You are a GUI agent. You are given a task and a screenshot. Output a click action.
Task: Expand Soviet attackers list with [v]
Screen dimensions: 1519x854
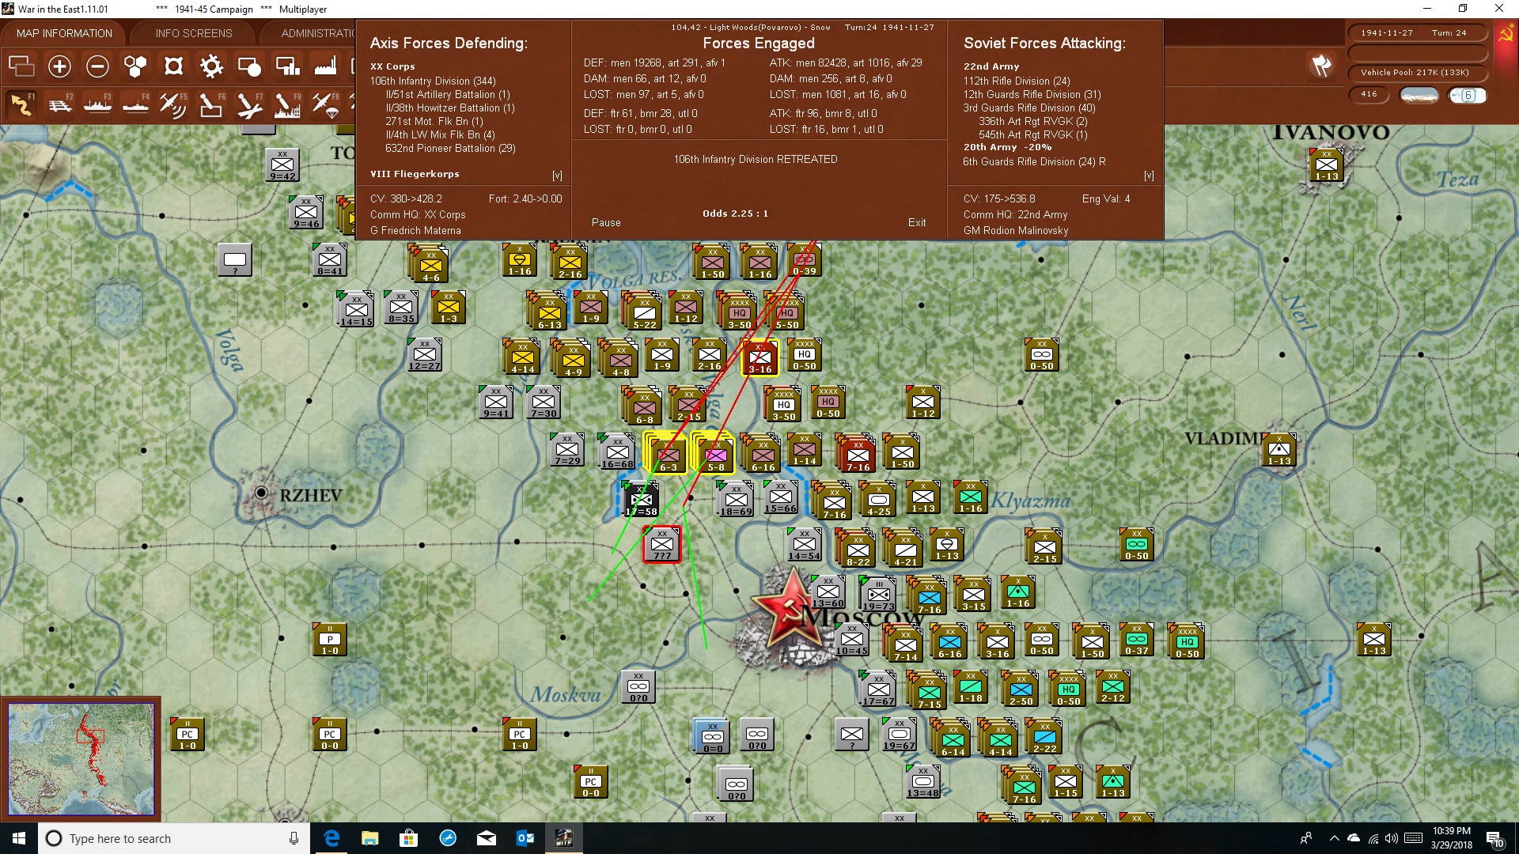[1149, 176]
